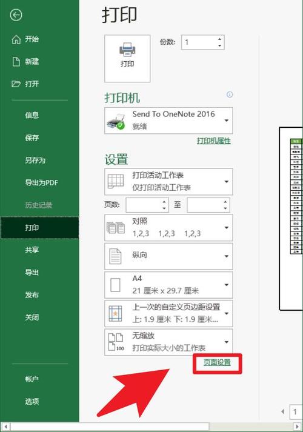Open 选项 settings

click(32, 402)
